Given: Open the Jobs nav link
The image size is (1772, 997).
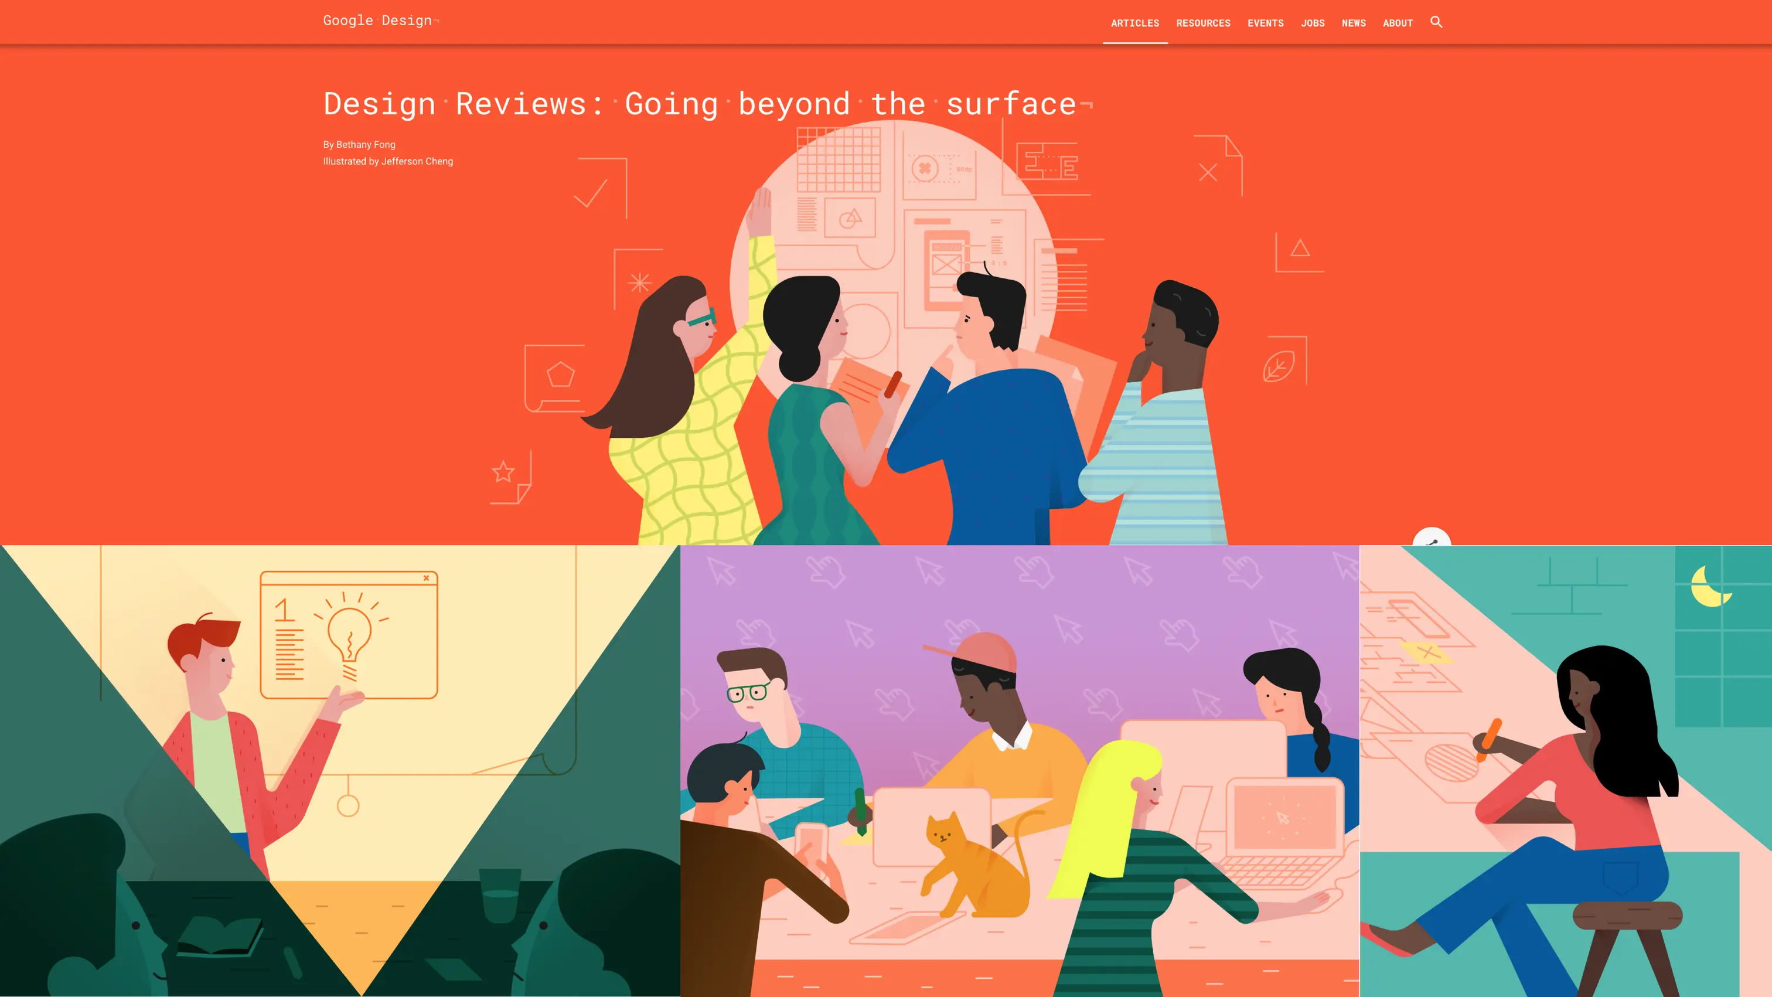Looking at the screenshot, I should pos(1313,23).
